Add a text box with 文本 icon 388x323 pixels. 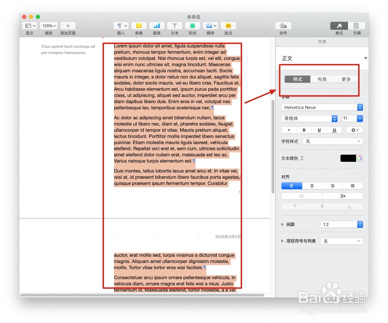[x=175, y=26]
